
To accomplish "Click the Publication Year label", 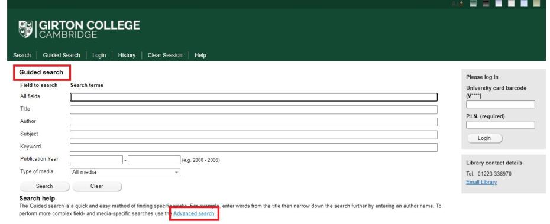I will tap(39, 159).
